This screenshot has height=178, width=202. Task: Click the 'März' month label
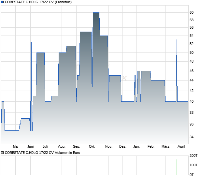click(165, 147)
